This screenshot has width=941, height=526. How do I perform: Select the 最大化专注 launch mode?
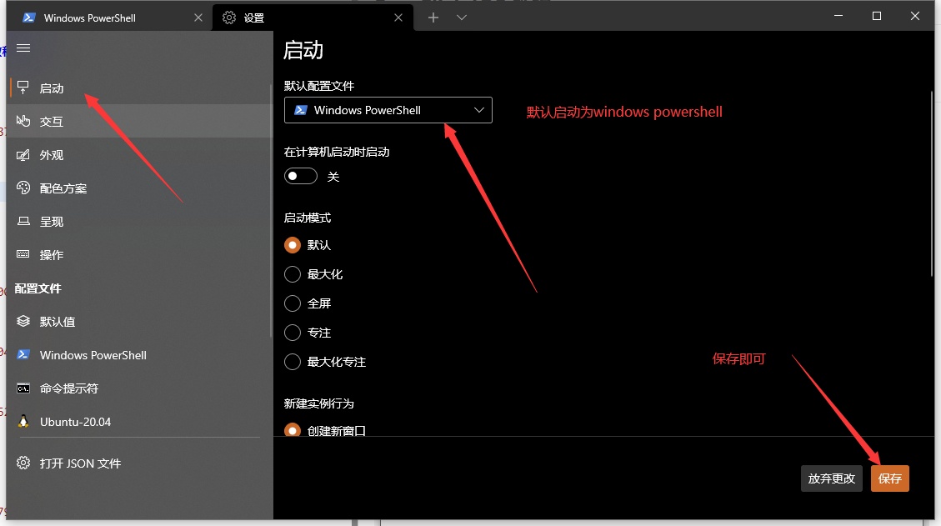[x=293, y=362]
